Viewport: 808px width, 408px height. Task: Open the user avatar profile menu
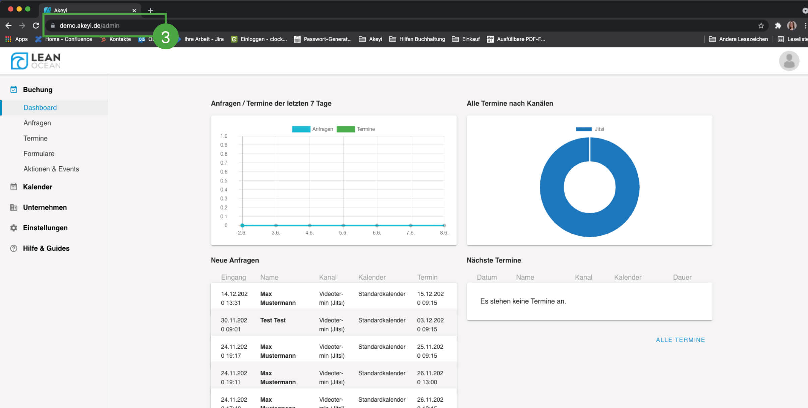(x=789, y=61)
